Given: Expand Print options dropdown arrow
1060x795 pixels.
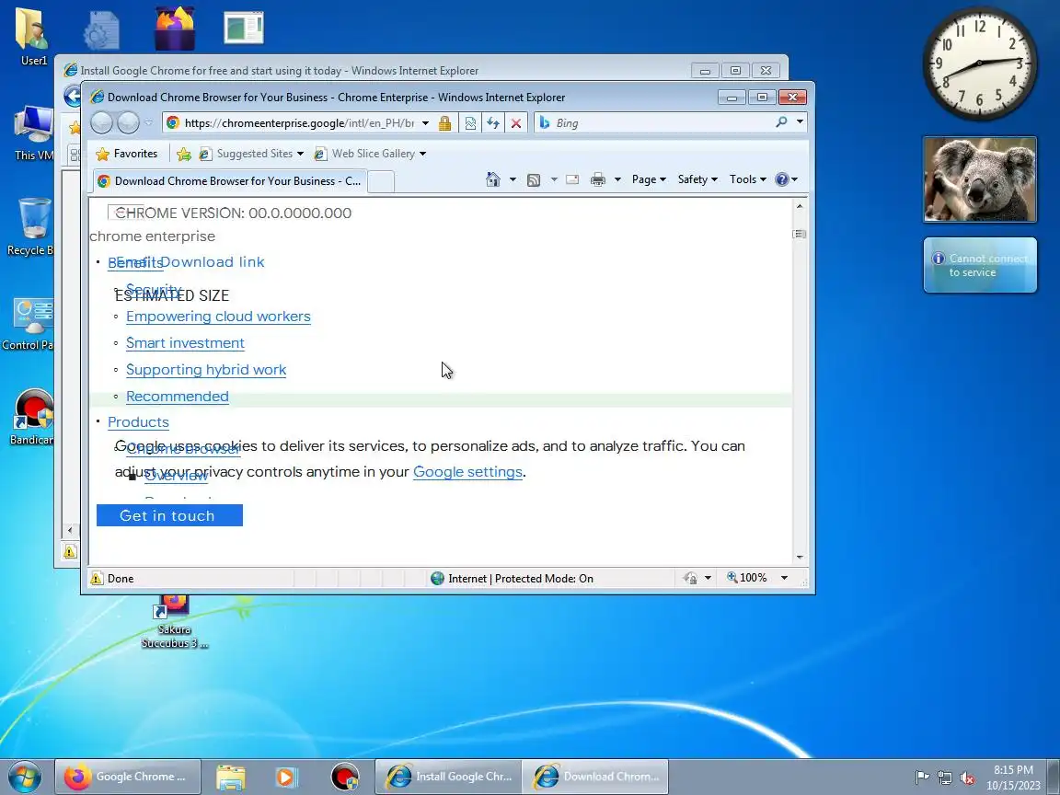Looking at the screenshot, I should click(617, 179).
